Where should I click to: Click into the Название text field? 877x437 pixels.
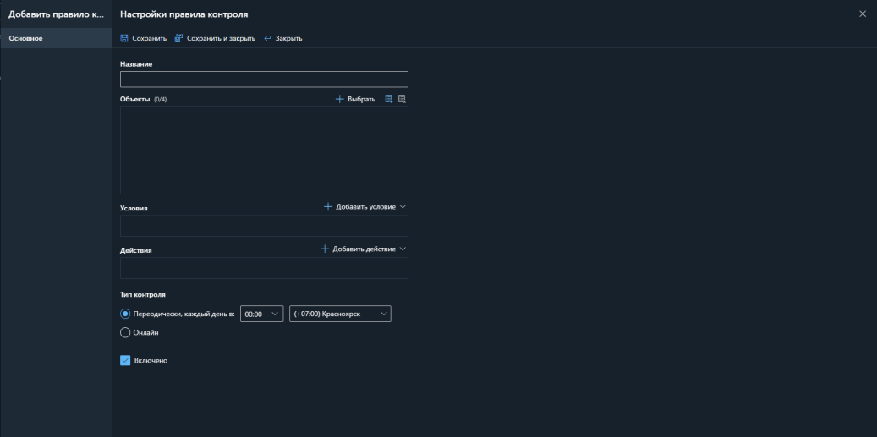pyautogui.click(x=264, y=79)
